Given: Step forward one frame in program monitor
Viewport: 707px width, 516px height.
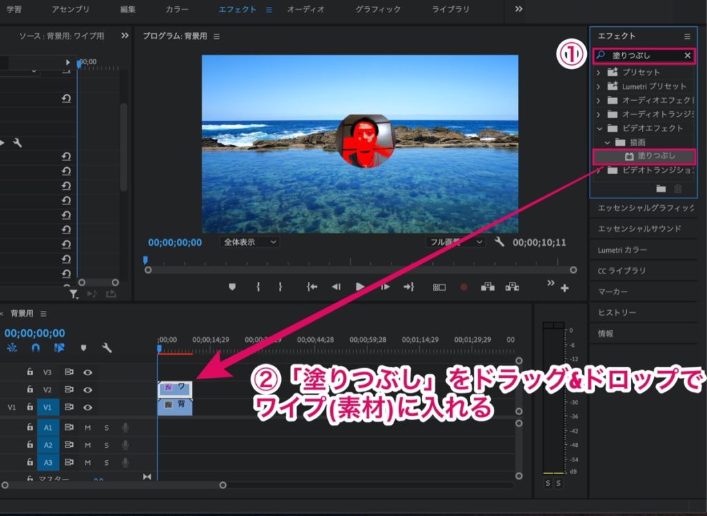Looking at the screenshot, I should 385,287.
